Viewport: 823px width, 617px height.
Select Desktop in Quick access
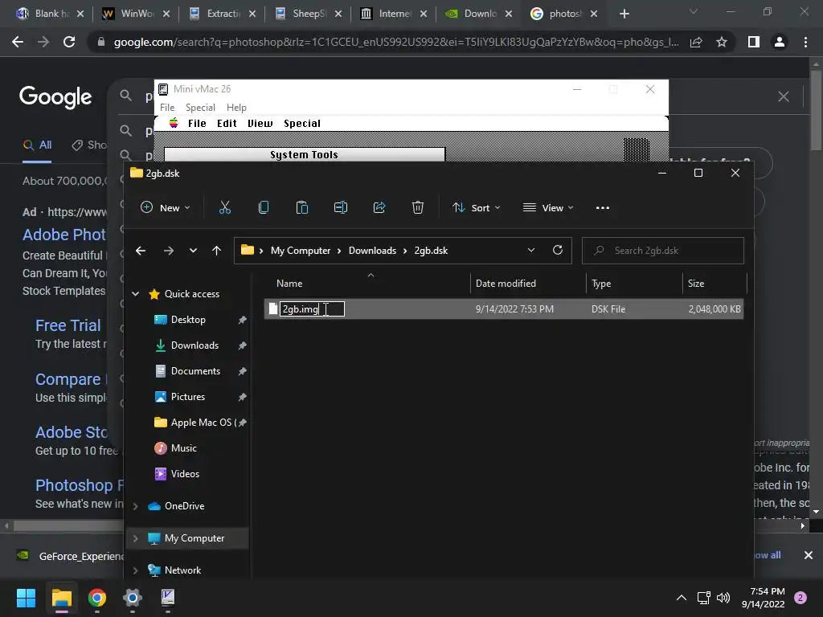[x=187, y=320]
